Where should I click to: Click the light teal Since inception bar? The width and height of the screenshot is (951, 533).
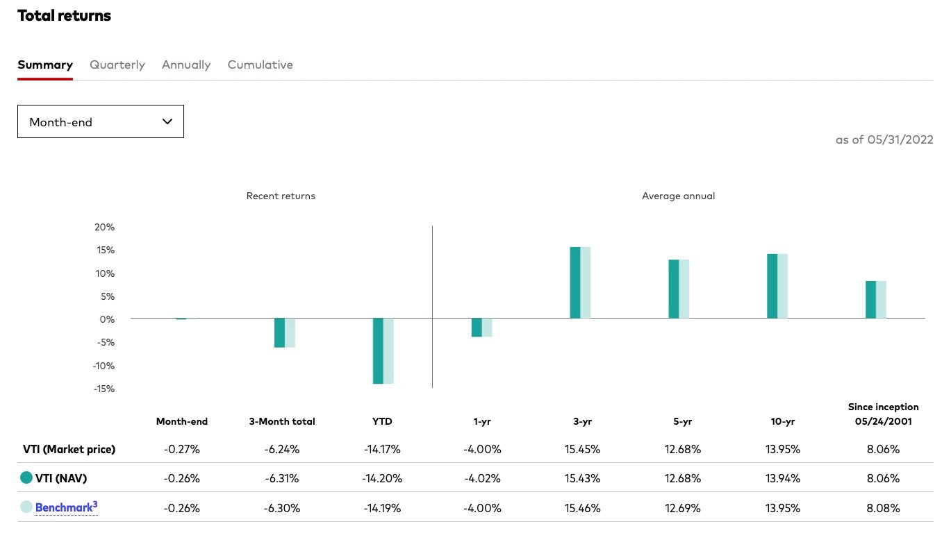point(881,300)
